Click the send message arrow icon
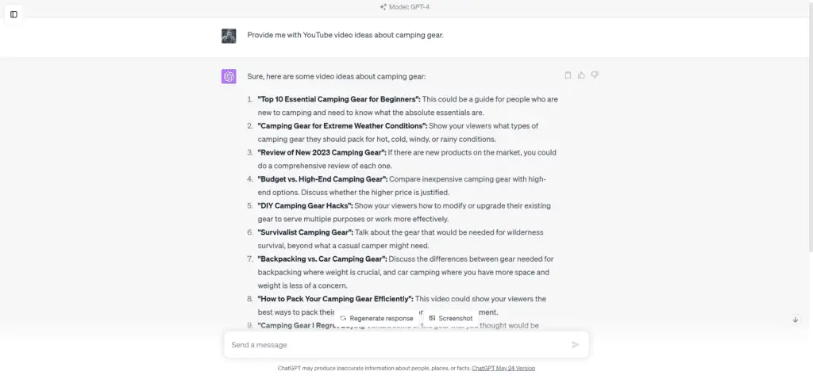Image resolution: width=813 pixels, height=383 pixels. [576, 345]
